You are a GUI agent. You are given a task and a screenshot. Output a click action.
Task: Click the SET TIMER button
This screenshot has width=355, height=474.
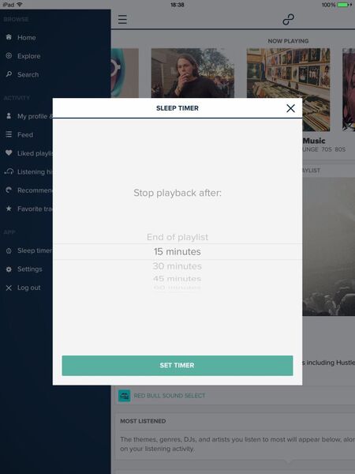tap(177, 366)
